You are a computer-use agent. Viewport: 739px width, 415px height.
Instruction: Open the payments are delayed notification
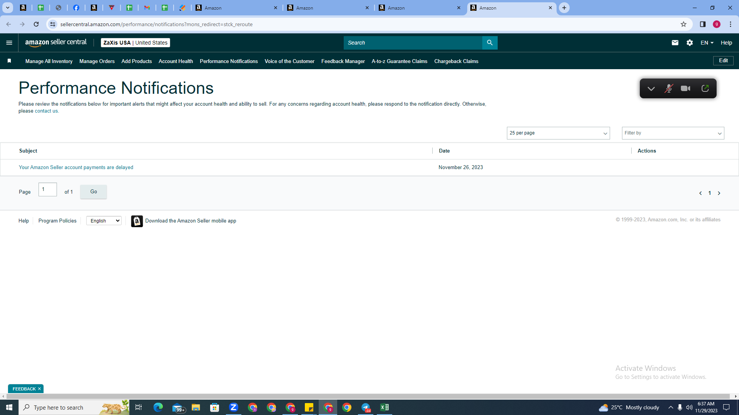click(76, 168)
